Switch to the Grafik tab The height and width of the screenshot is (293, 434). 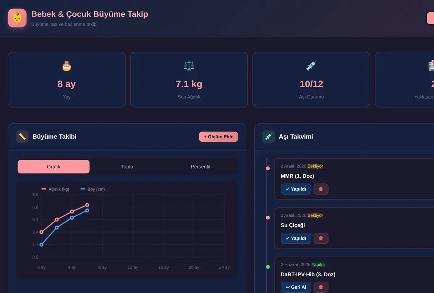click(x=54, y=167)
